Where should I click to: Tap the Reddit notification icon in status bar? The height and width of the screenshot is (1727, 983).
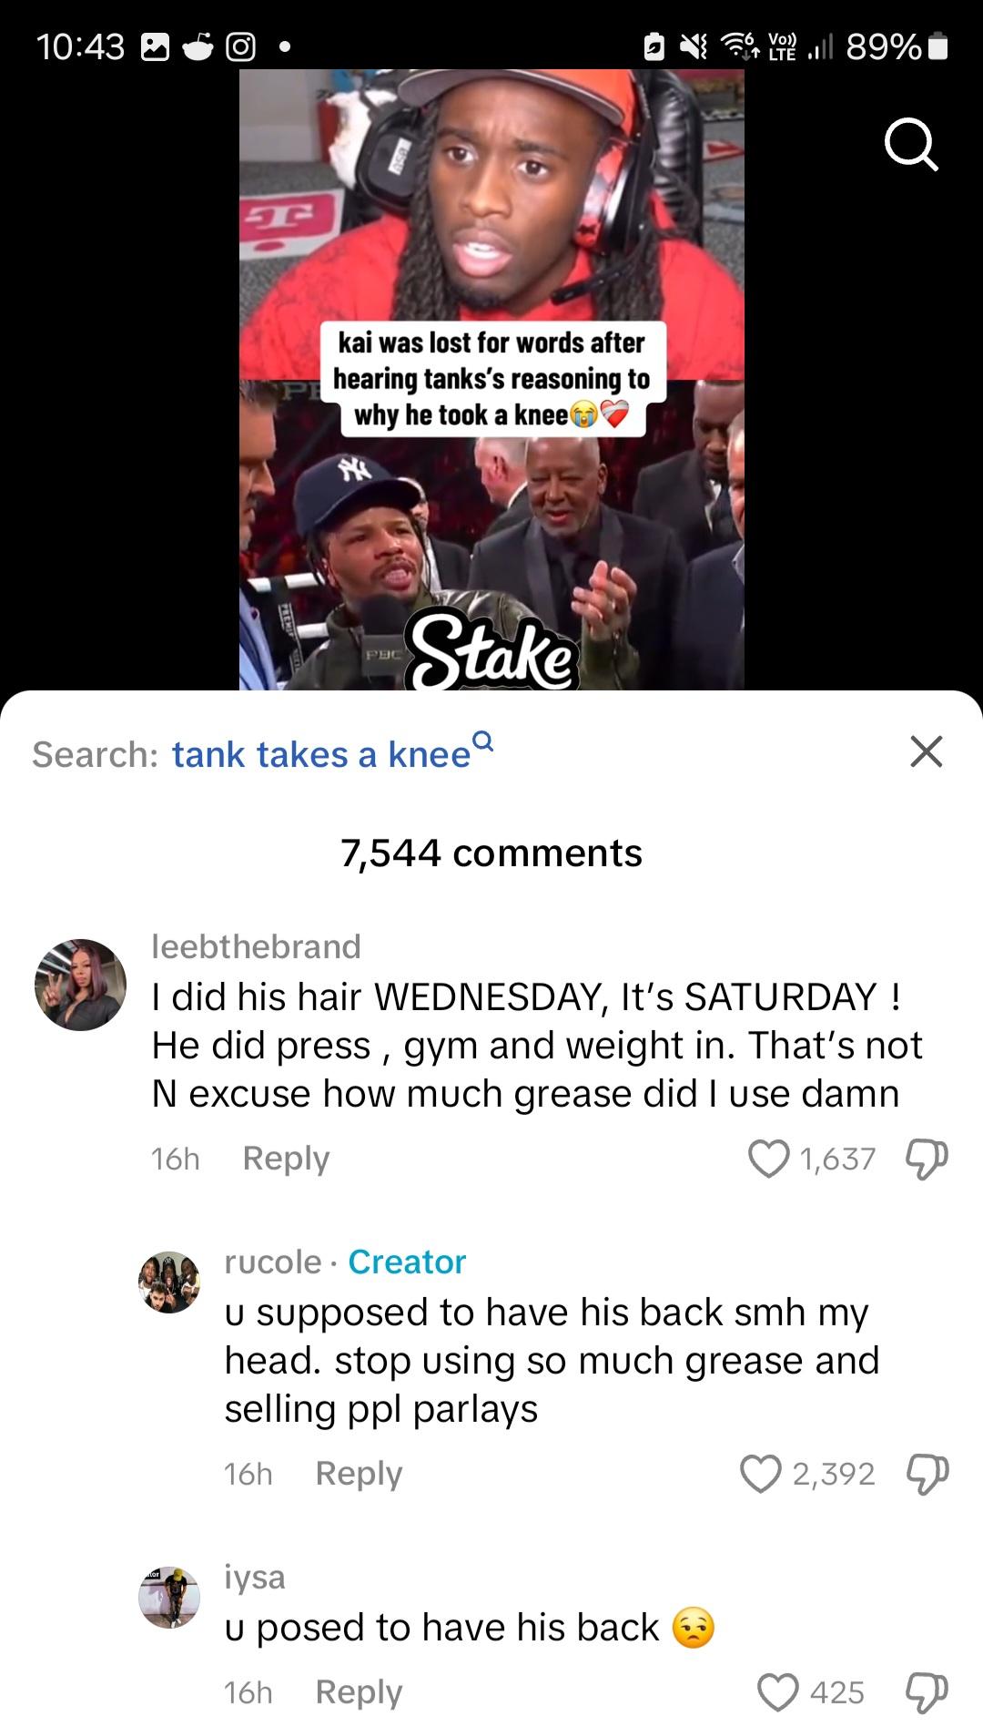pos(198,46)
